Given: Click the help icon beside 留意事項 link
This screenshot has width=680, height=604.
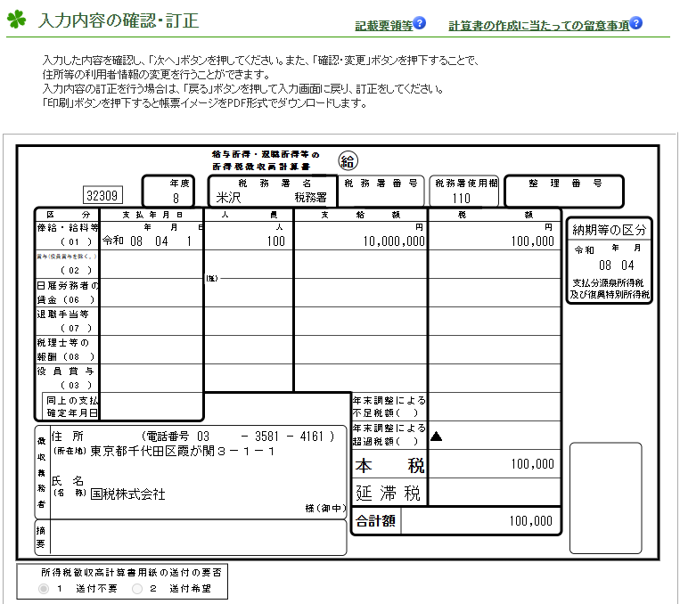Looking at the screenshot, I should (635, 22).
